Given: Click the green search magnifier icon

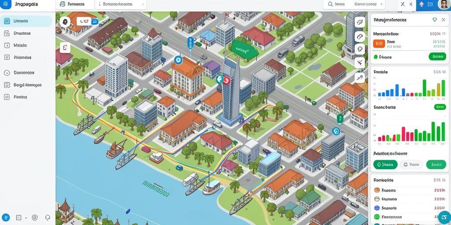Looking at the screenshot, I should click(330, 4).
